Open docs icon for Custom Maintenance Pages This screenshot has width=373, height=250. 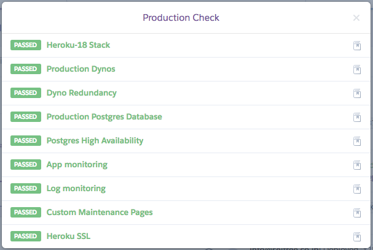[x=357, y=213]
